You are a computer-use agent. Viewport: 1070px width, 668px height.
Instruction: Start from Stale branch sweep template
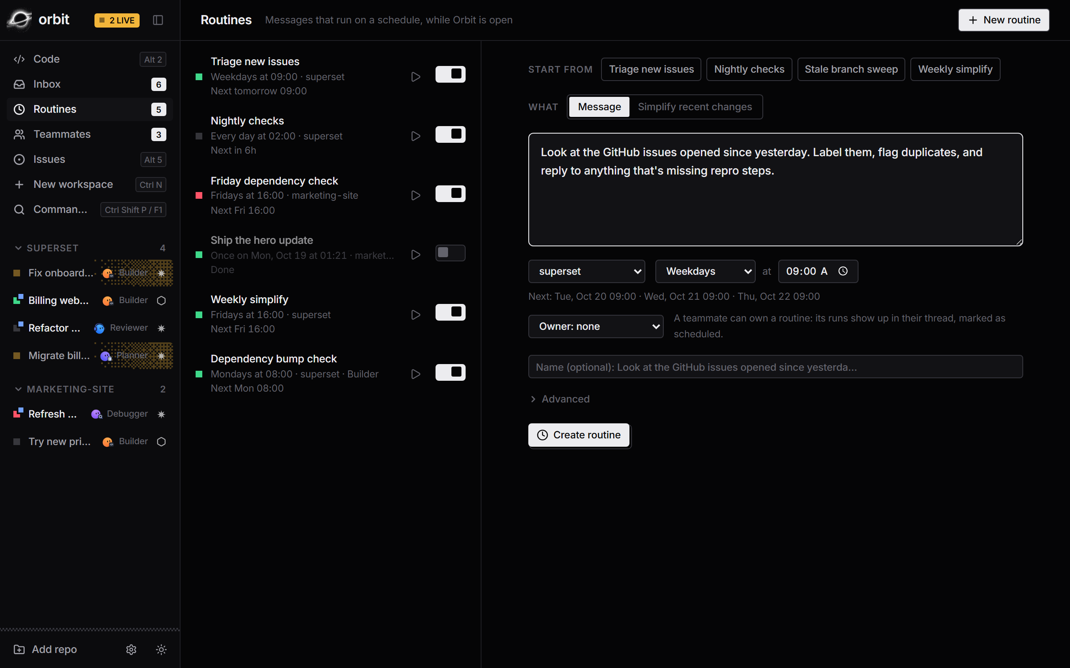point(851,69)
